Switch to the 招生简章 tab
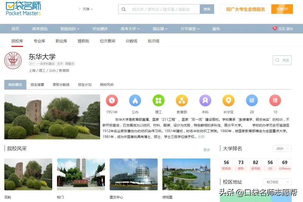The height and width of the screenshot is (202, 303). coord(37,85)
